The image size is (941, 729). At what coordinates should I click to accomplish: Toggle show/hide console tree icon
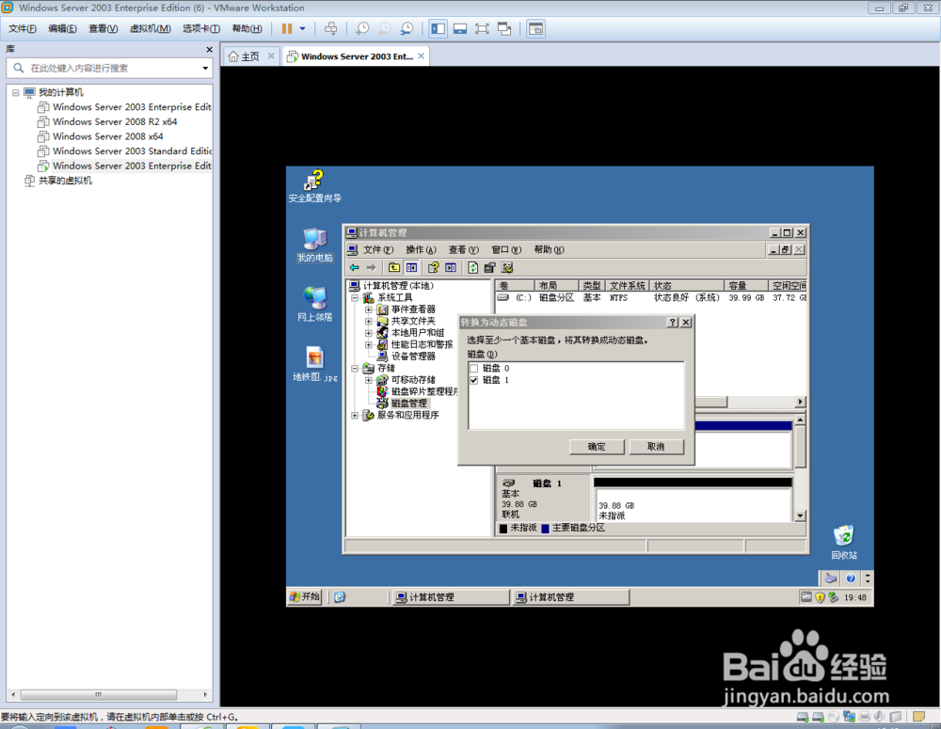point(411,267)
